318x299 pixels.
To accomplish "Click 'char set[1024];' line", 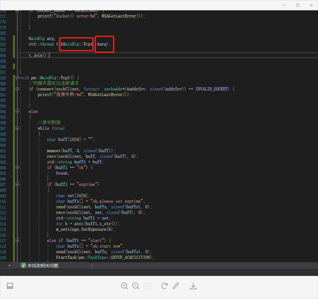I will click(x=73, y=195).
